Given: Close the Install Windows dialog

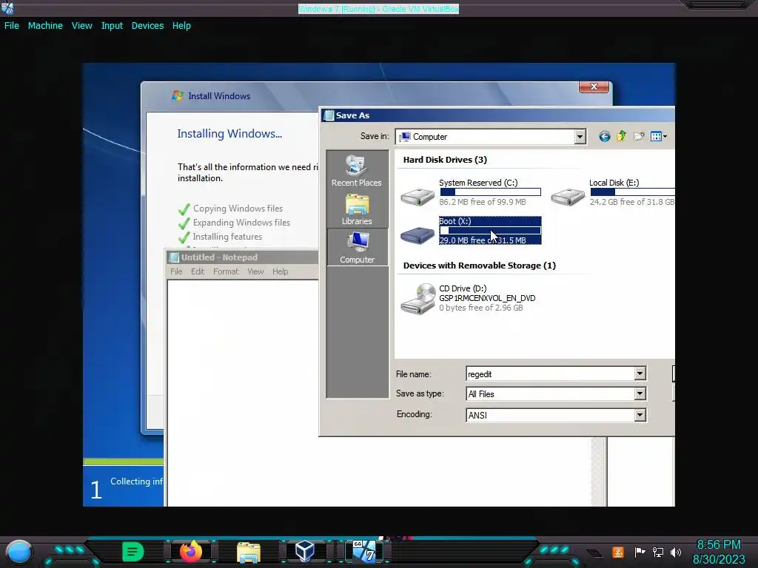Looking at the screenshot, I should click(x=594, y=87).
